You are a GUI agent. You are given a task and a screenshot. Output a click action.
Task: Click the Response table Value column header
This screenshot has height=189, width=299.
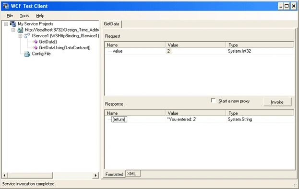pos(196,113)
